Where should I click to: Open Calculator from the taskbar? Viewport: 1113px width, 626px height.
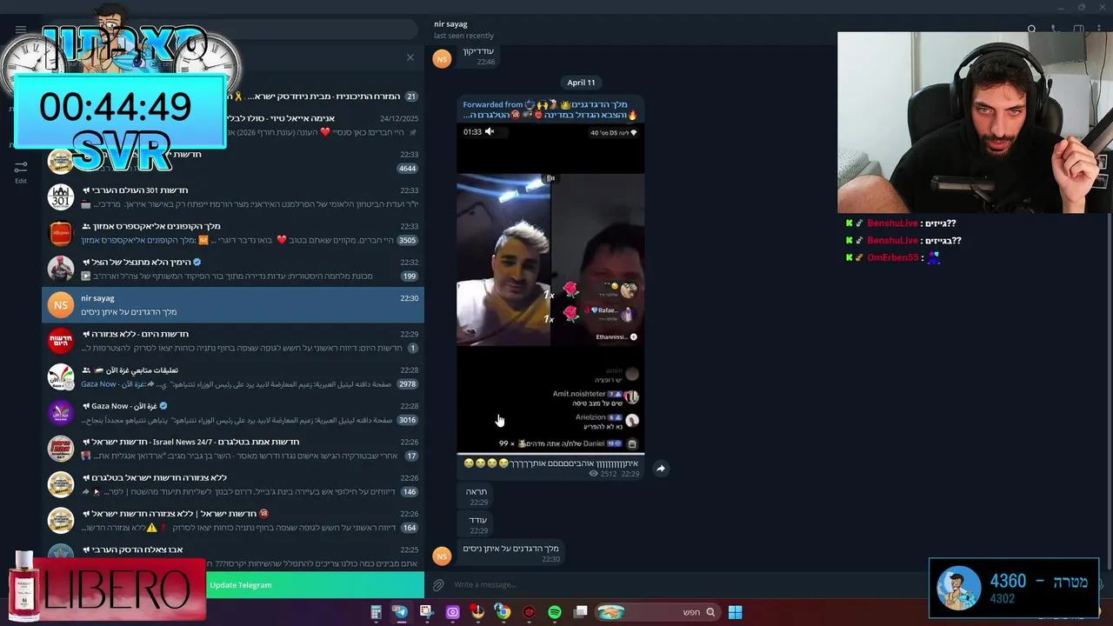click(x=376, y=612)
